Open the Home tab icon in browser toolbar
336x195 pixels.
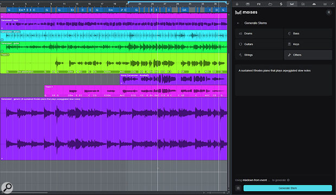coord(237,4)
